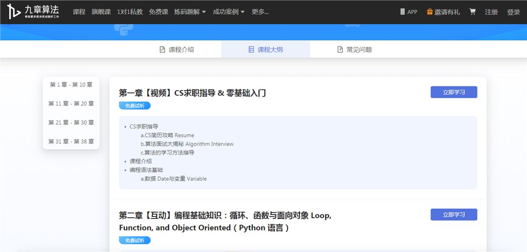Jump to 第 11 章 - 第 20 章
Viewport: 527px width, 252px height.
pyautogui.click(x=71, y=103)
